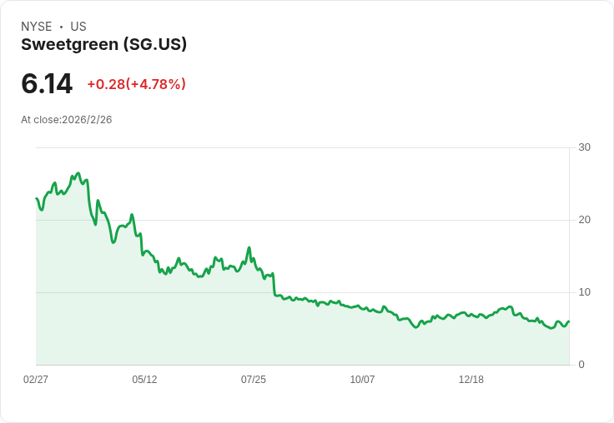Click the NYSE exchange label
The image size is (614, 423).
point(37,27)
